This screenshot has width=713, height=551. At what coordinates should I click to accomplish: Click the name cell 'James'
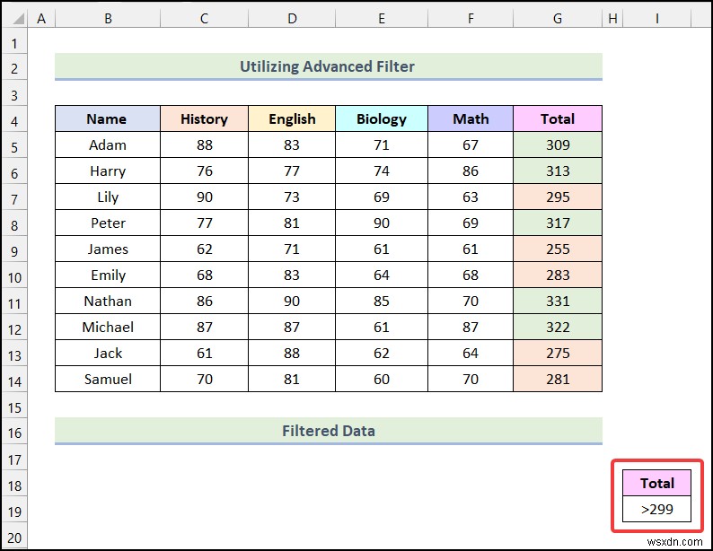click(108, 249)
